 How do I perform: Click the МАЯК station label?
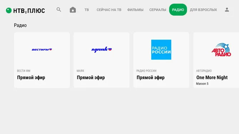tap(80, 71)
